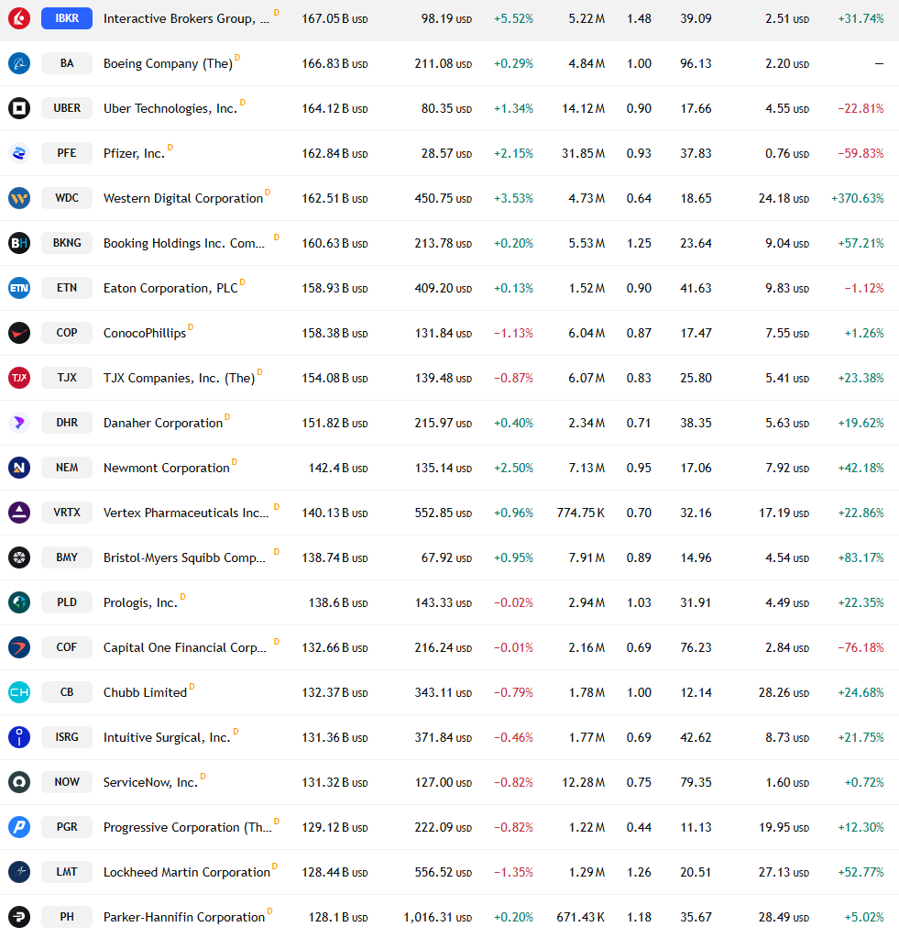The width and height of the screenshot is (899, 938).
Task: Open the NEM ticker button
Action: tap(67, 468)
